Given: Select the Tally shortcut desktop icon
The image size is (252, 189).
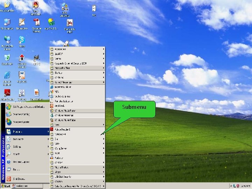Looking at the screenshot, I should click(70, 26).
